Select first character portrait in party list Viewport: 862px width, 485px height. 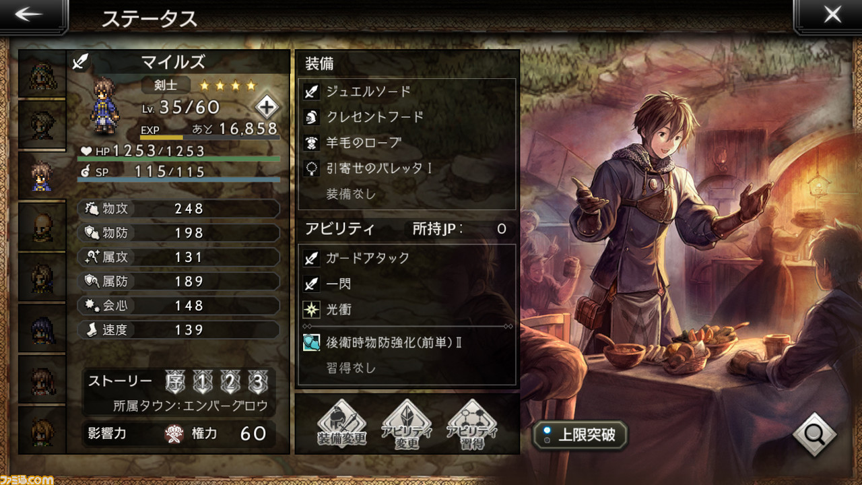coord(42,74)
